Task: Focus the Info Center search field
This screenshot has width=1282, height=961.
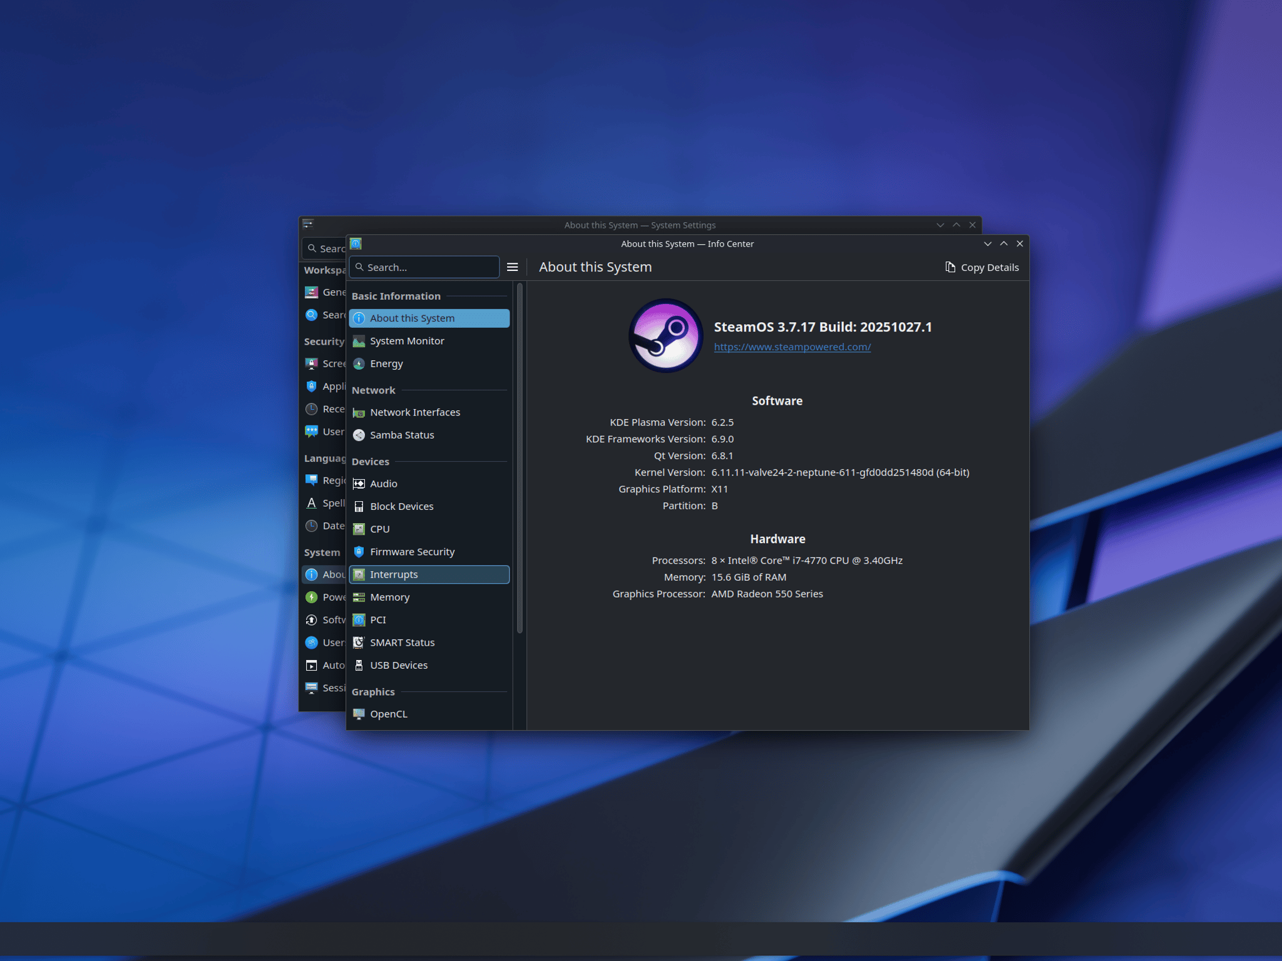Action: click(x=424, y=267)
